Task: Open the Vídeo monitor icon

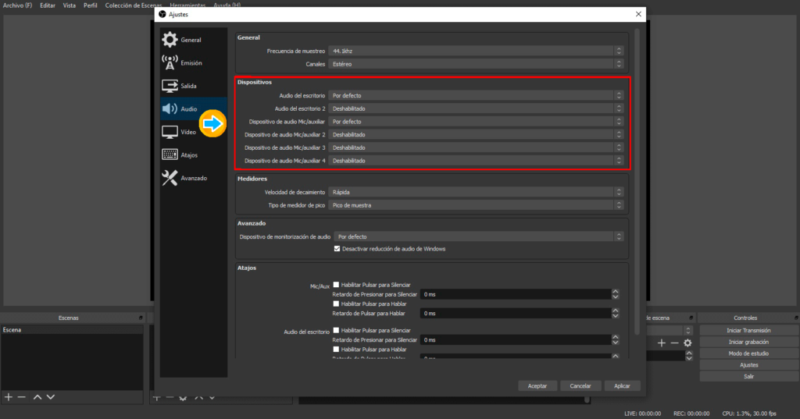Action: [x=170, y=132]
